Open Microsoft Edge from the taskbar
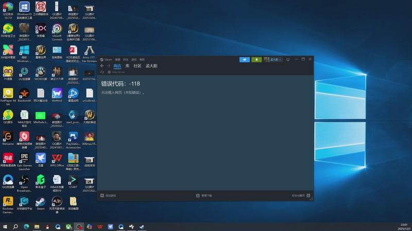The image size is (412, 231). pyautogui.click(x=26, y=226)
